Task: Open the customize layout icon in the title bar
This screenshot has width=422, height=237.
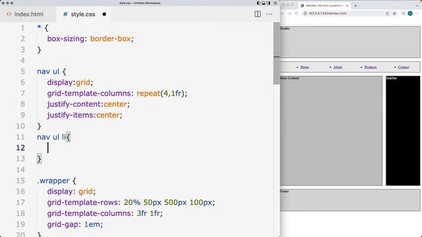Action: tap(276, 3)
